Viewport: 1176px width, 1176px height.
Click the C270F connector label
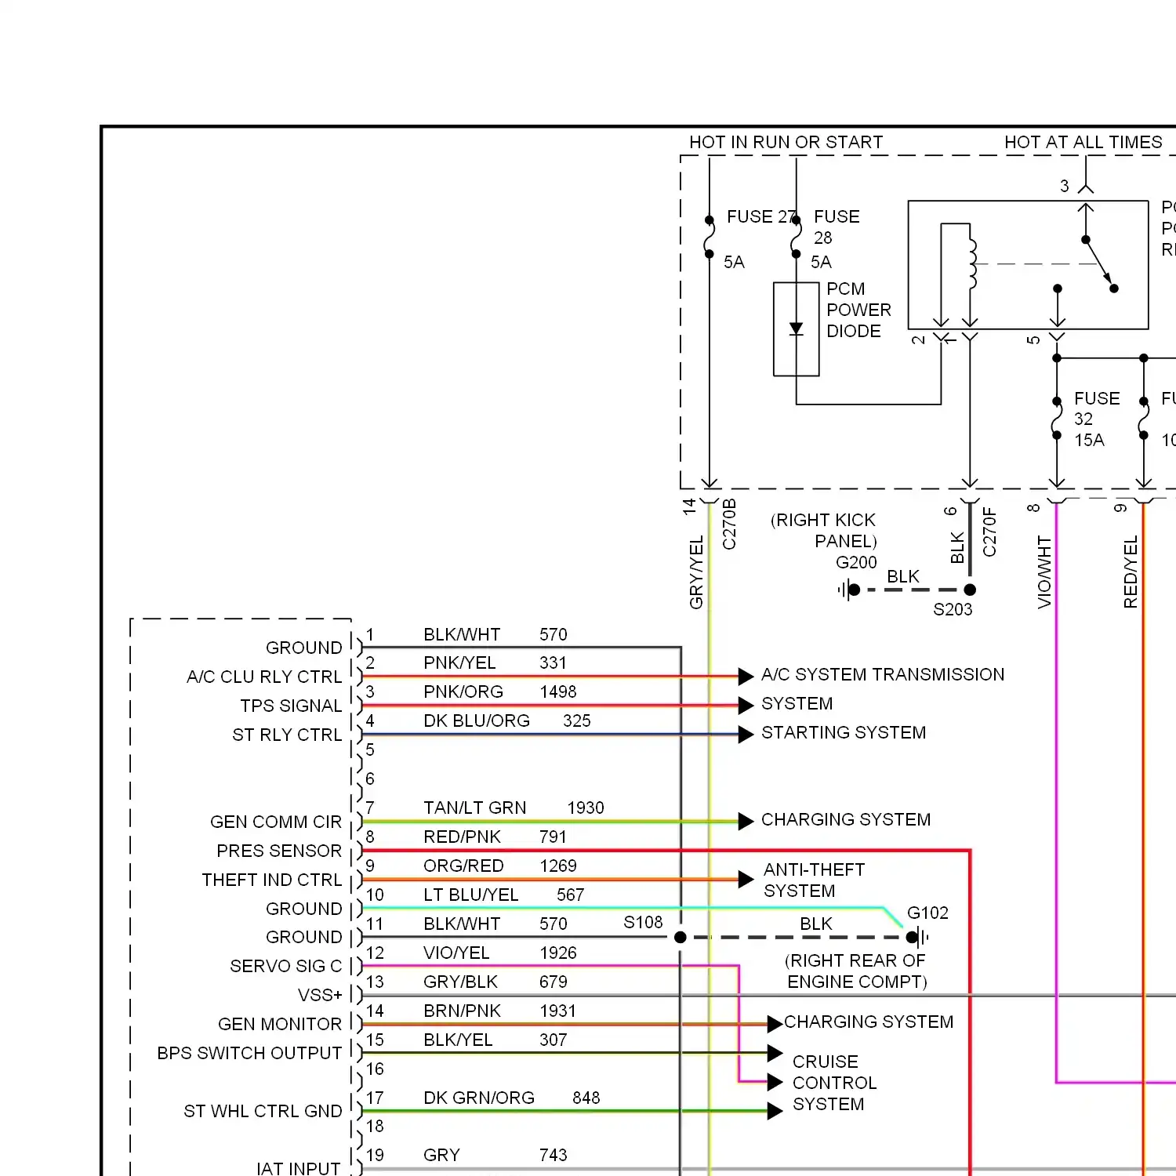[x=989, y=532]
